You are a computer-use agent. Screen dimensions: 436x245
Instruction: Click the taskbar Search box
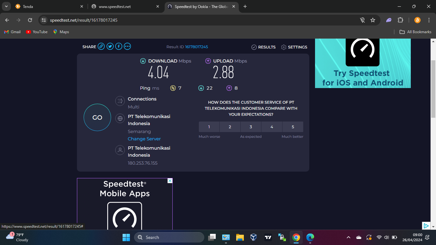coord(169,237)
